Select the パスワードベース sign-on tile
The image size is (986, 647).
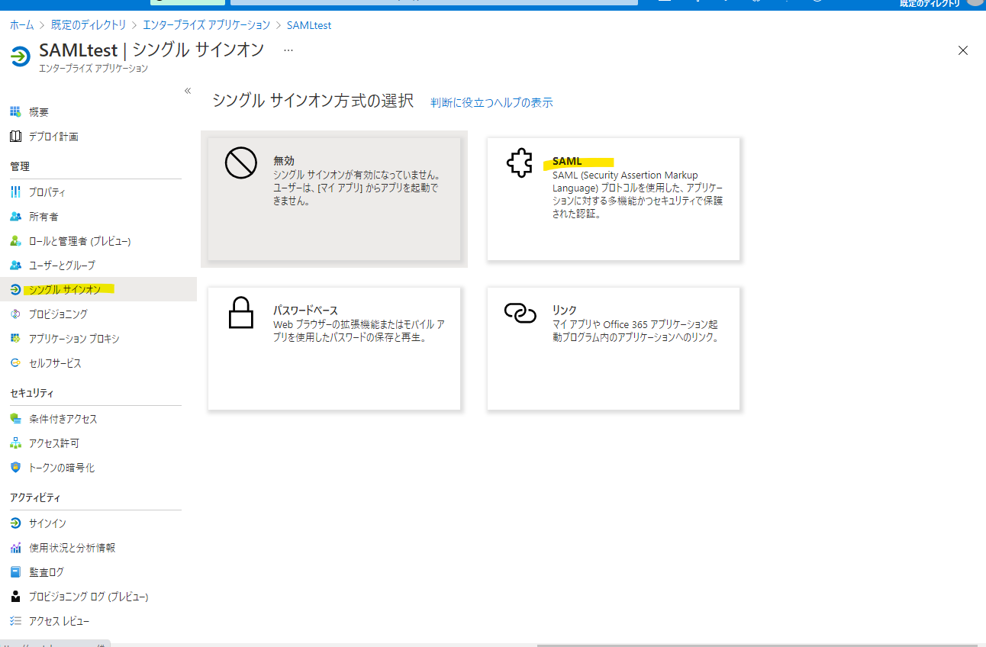(x=333, y=348)
